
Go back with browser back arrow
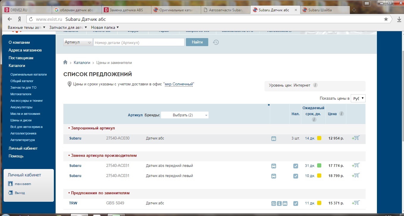[x=10, y=19]
